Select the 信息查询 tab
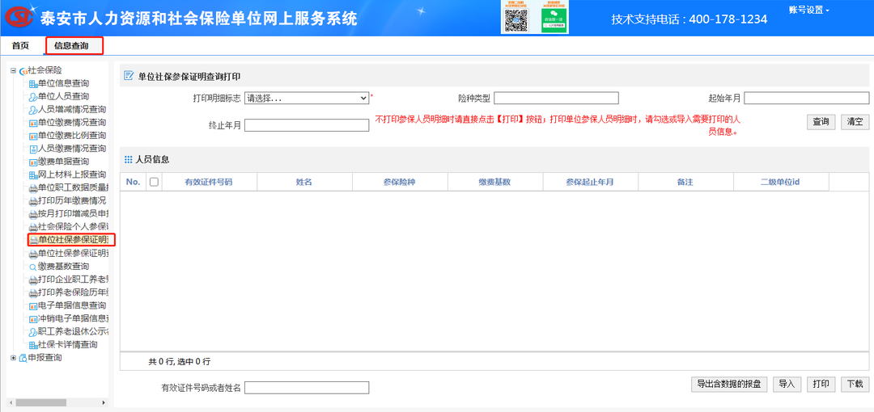 (x=74, y=46)
